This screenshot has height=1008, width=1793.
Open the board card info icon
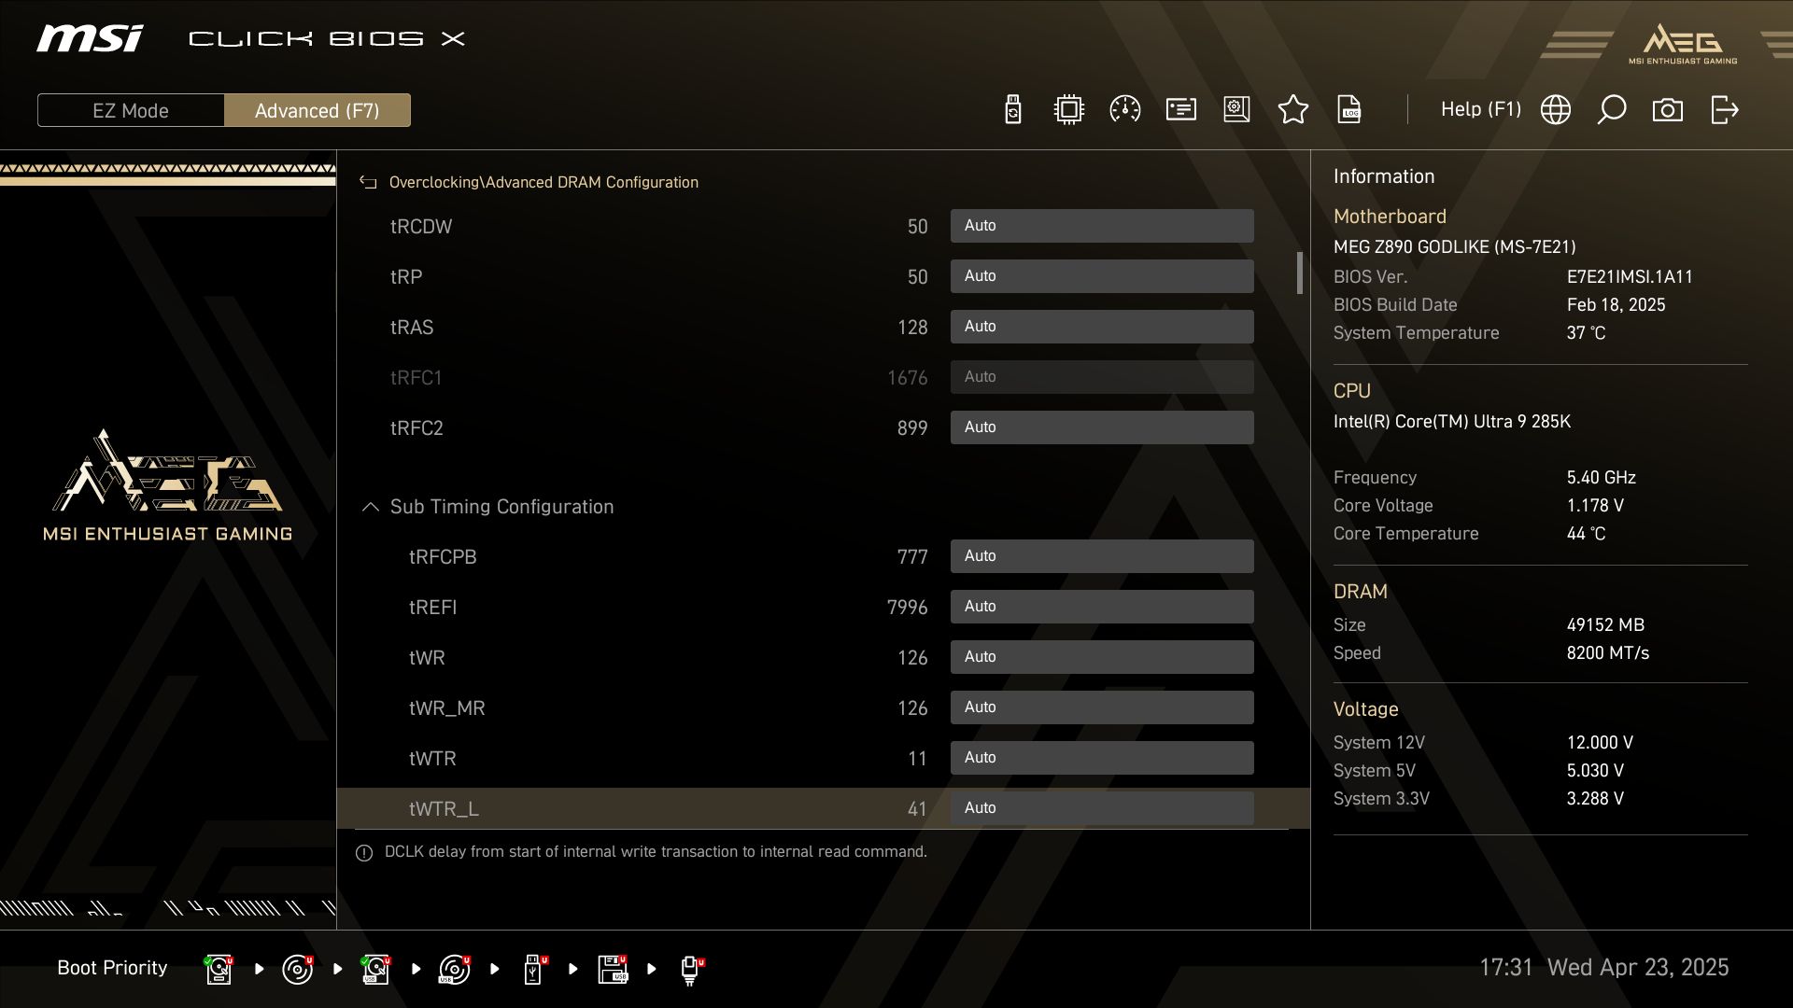pos(1181,110)
